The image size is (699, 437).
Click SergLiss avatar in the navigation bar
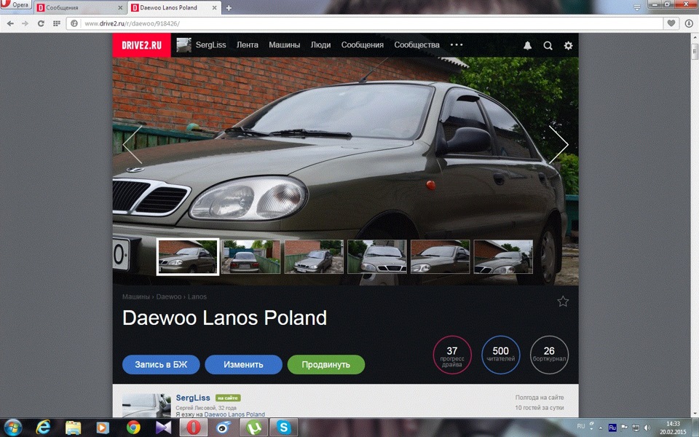[x=183, y=45]
